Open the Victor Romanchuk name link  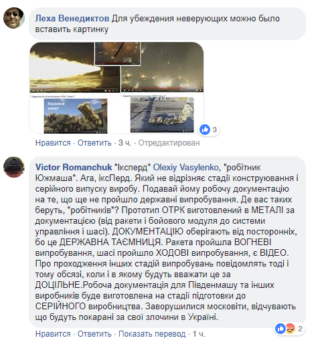74,167
